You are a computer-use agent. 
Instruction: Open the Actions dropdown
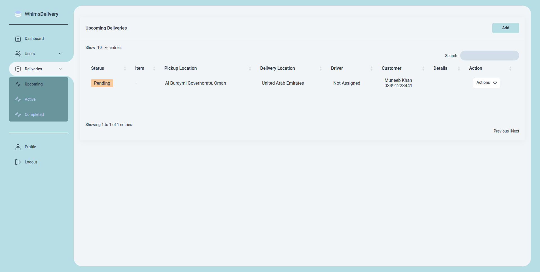(x=486, y=83)
